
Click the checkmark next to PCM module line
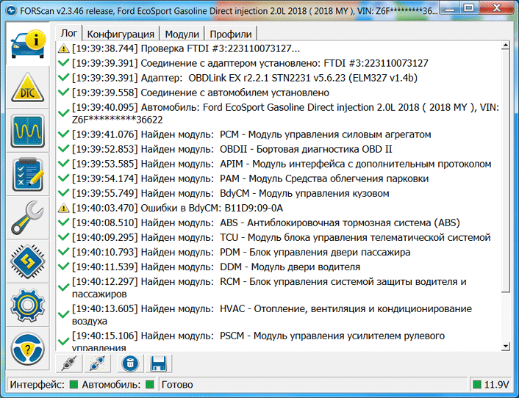(x=63, y=134)
